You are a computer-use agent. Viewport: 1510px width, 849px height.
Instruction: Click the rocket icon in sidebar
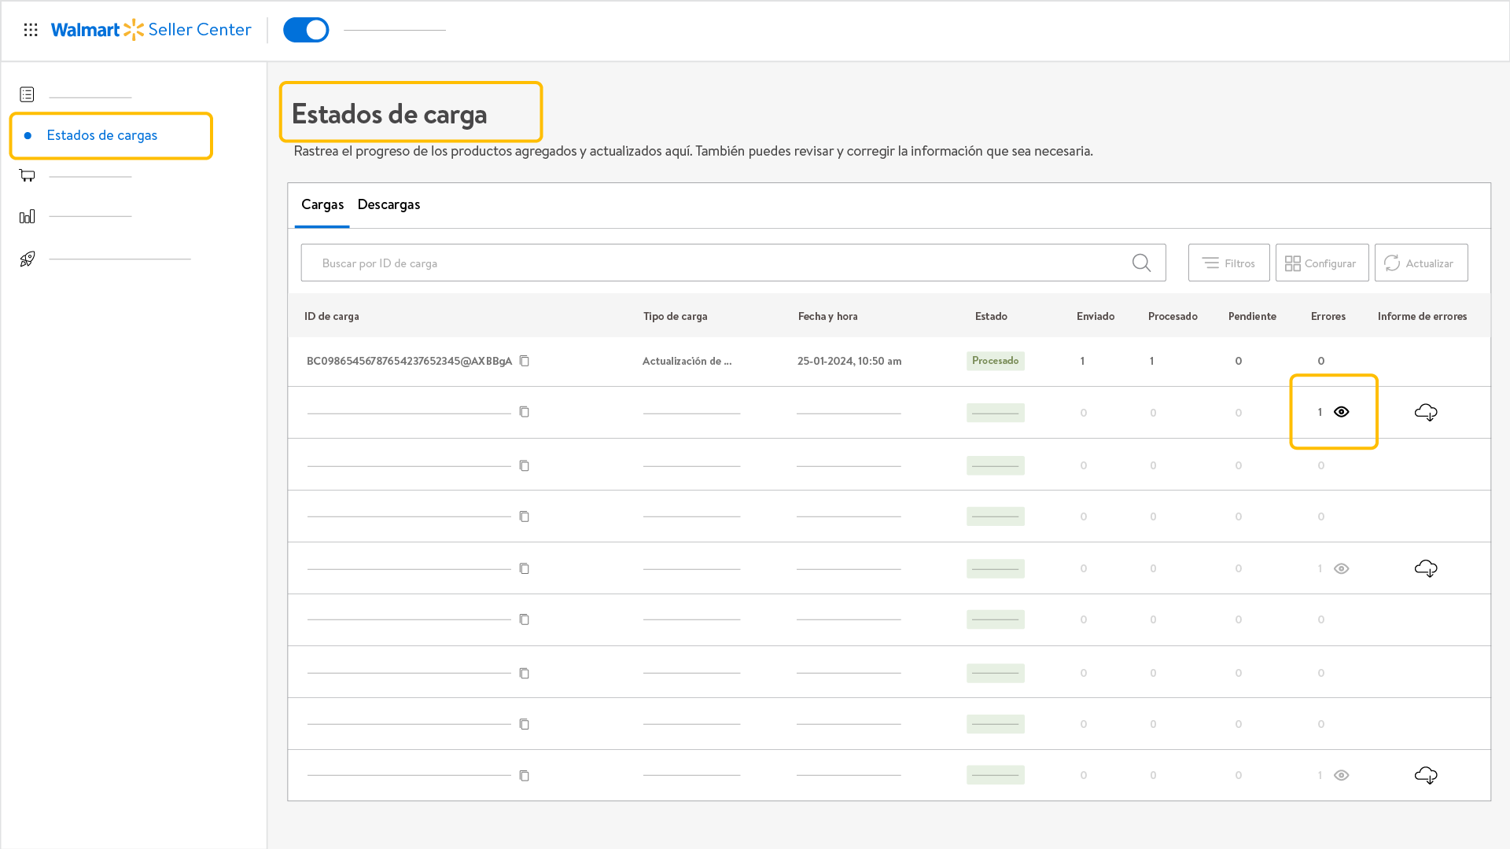[28, 259]
